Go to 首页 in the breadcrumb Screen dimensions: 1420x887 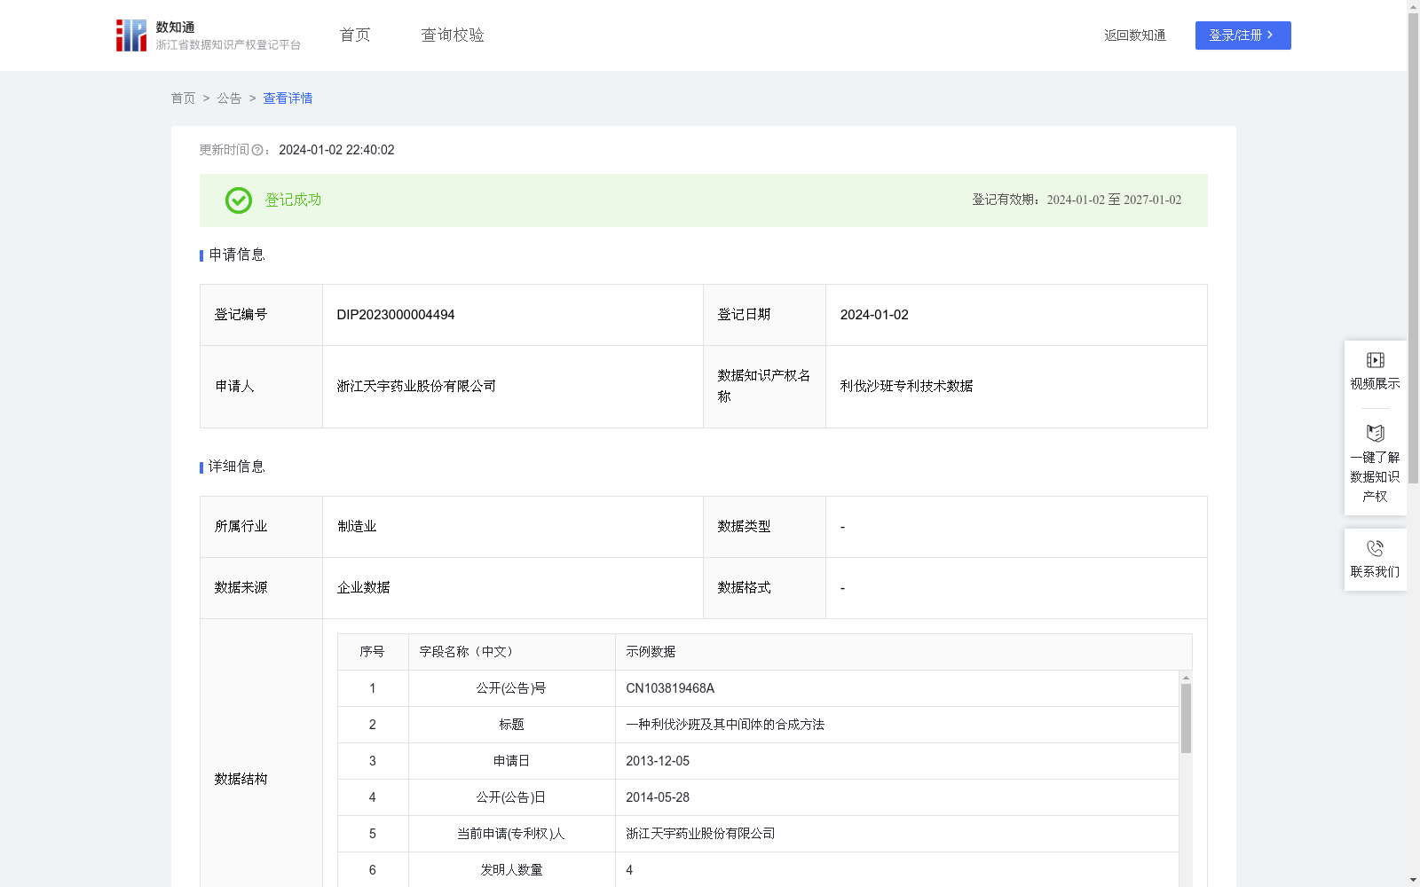pyautogui.click(x=183, y=98)
